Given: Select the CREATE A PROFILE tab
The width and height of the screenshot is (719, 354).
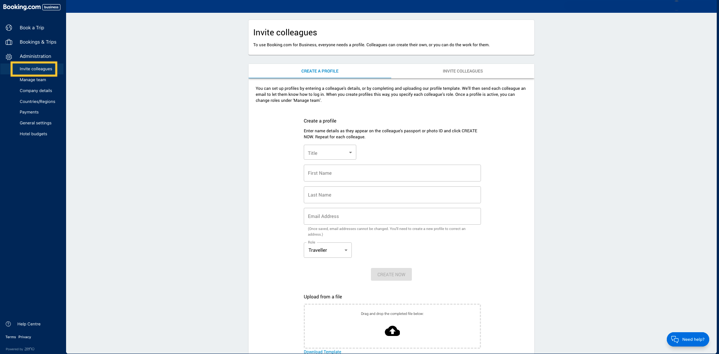Looking at the screenshot, I should coord(320,71).
